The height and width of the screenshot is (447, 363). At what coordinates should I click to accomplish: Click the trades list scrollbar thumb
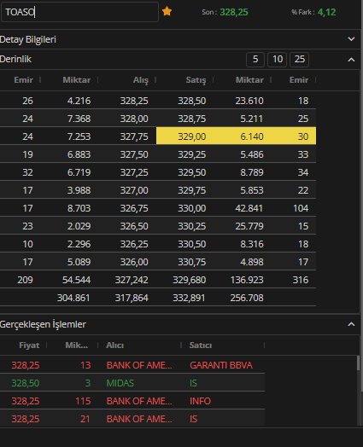[x=359, y=363]
